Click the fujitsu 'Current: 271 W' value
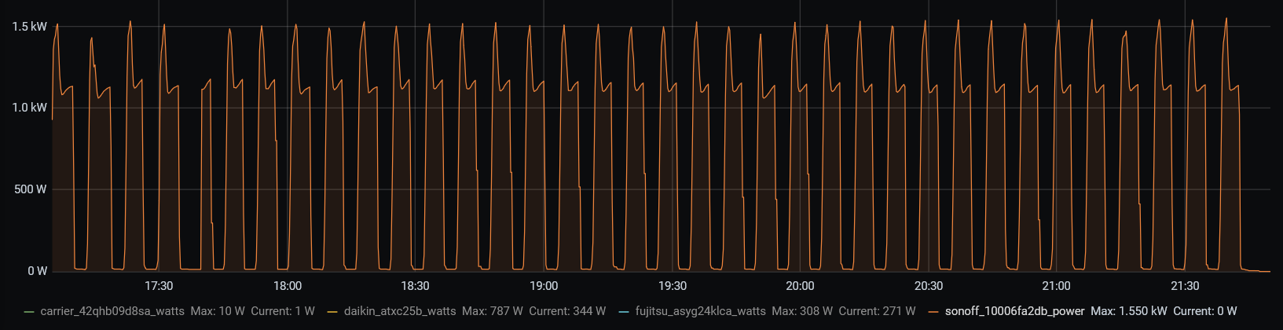The image size is (1283, 330). coord(877,311)
